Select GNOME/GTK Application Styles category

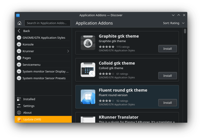44,38
